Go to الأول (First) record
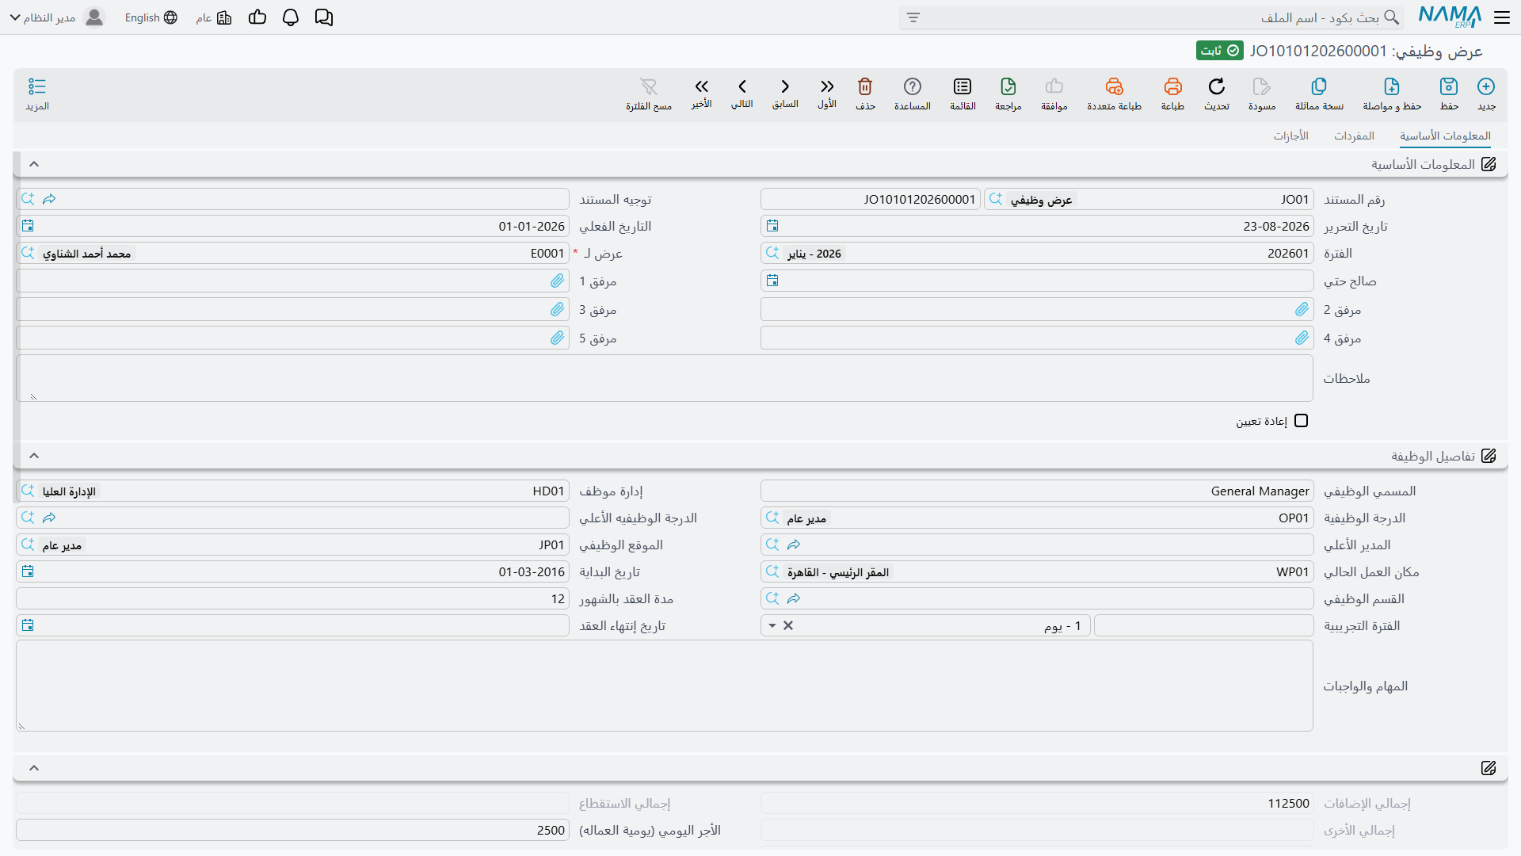This screenshot has height=856, width=1521. point(827,86)
